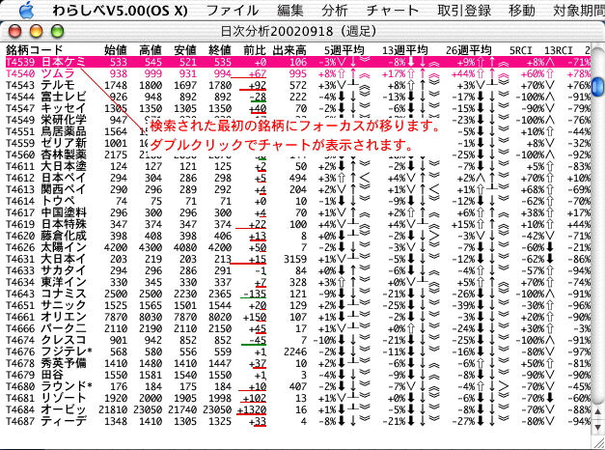Image resolution: width=605 pixels, height=450 pixels.
Task: Select the T4544 富士レビ row
Action: 298,97
